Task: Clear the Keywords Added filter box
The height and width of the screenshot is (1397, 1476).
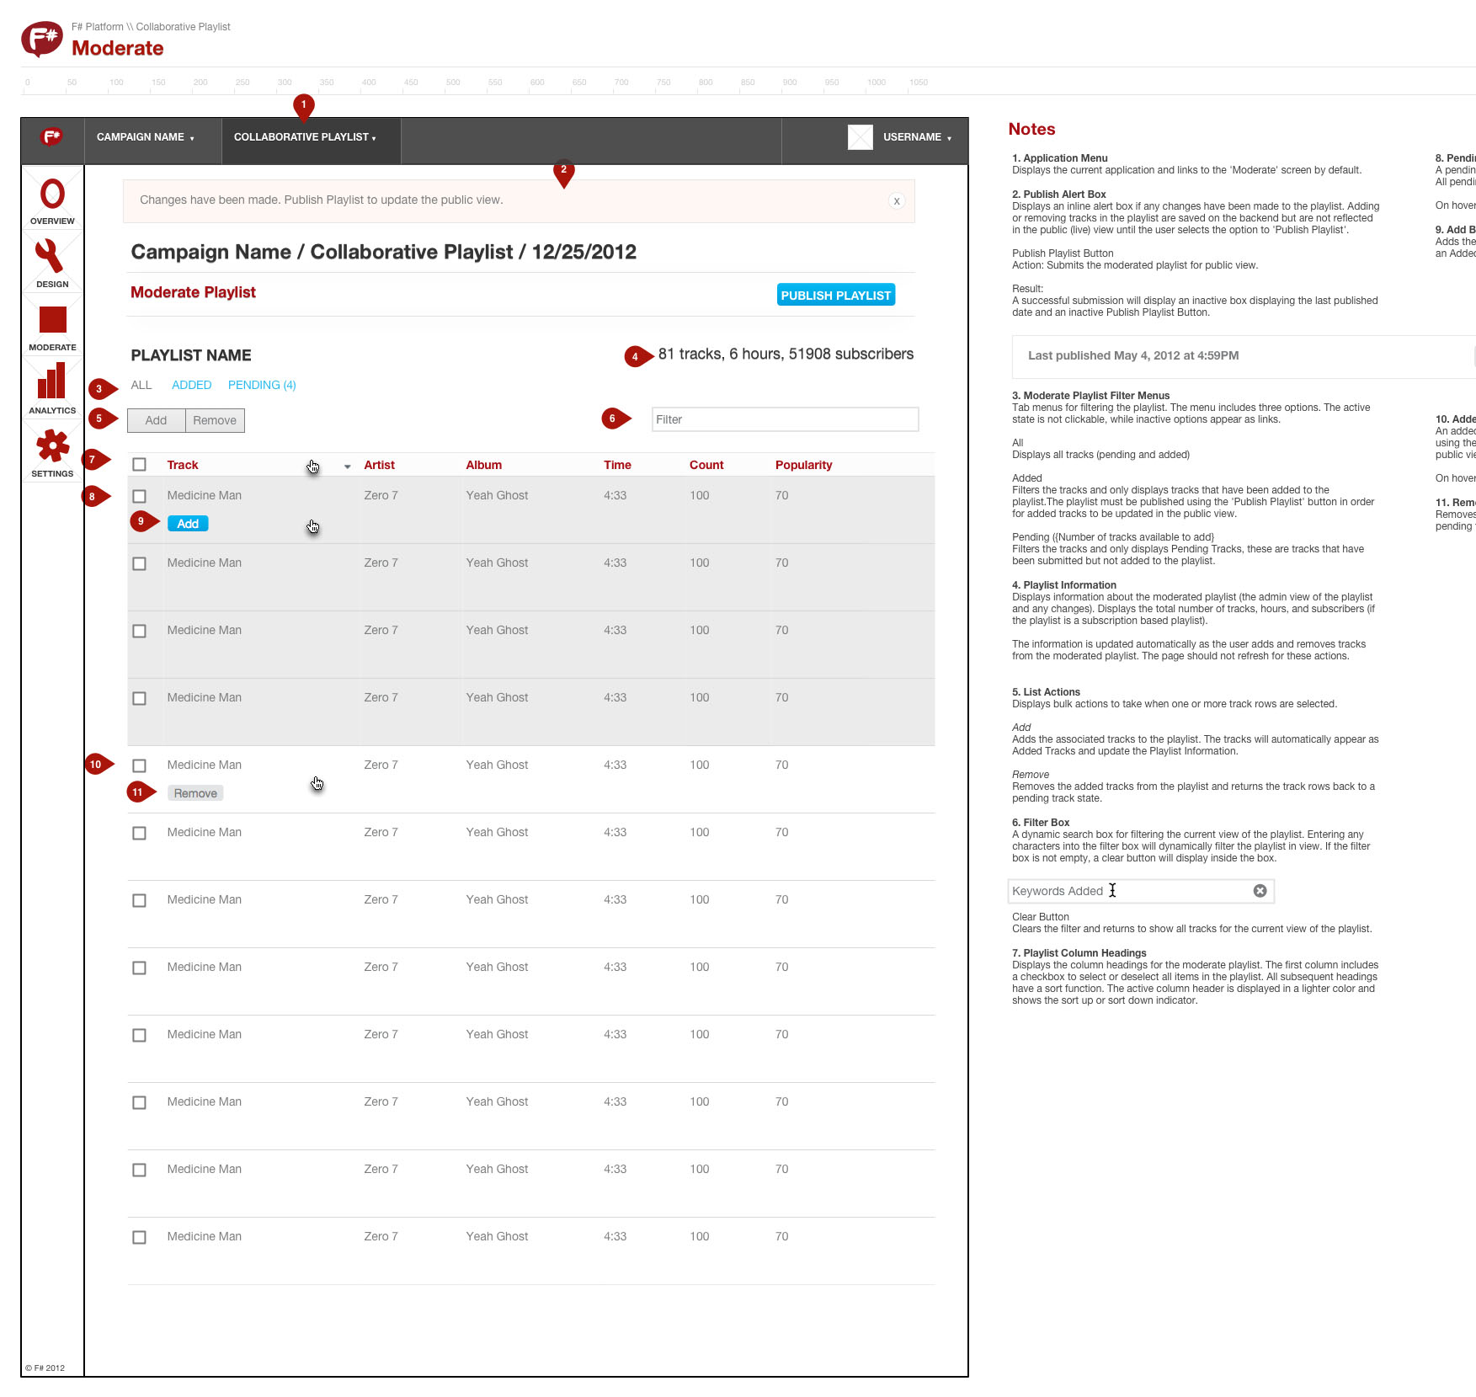Action: click(x=1260, y=891)
